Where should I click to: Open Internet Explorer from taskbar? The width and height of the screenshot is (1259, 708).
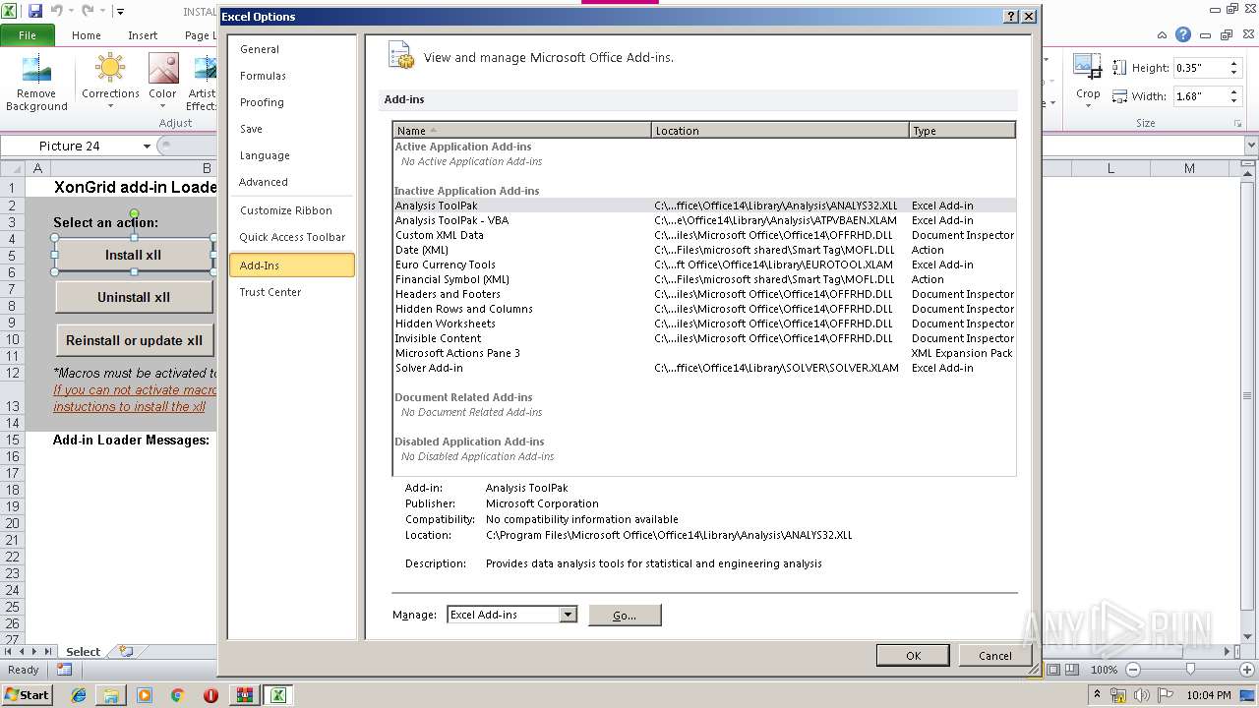[79, 695]
